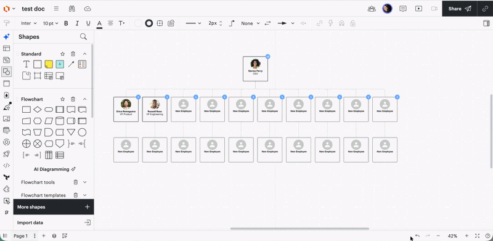Open the line color swatch
Image resolution: width=493 pixels, height=241 pixels.
point(149,23)
